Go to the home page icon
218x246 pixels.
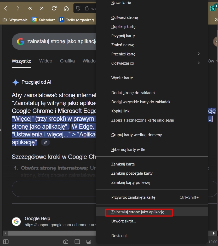coord(66,8)
